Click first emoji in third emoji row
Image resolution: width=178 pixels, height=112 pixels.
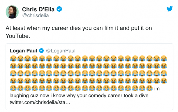click(x=13, y=73)
